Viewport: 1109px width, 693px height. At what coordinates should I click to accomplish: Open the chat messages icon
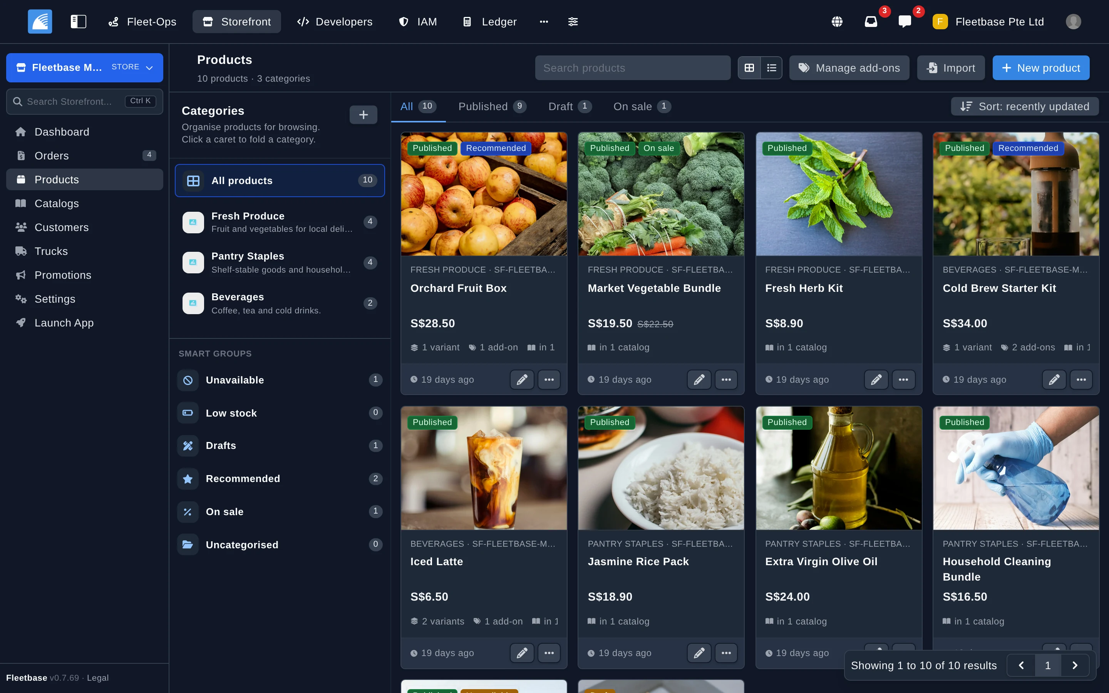[x=905, y=22]
